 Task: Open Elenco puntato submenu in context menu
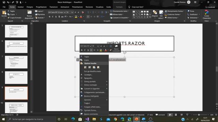94,82
